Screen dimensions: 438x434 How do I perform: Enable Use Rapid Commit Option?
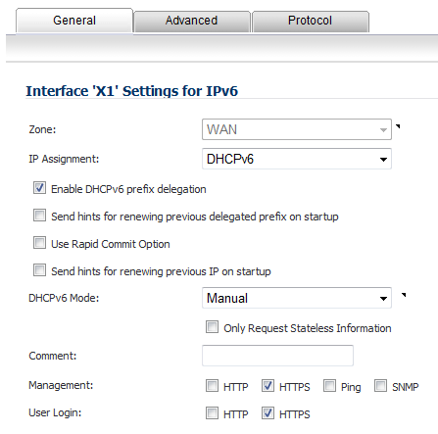coord(39,243)
